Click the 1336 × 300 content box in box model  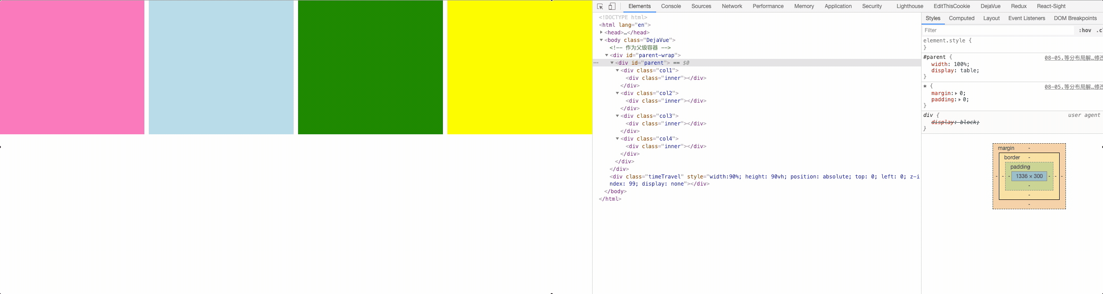coord(1029,176)
